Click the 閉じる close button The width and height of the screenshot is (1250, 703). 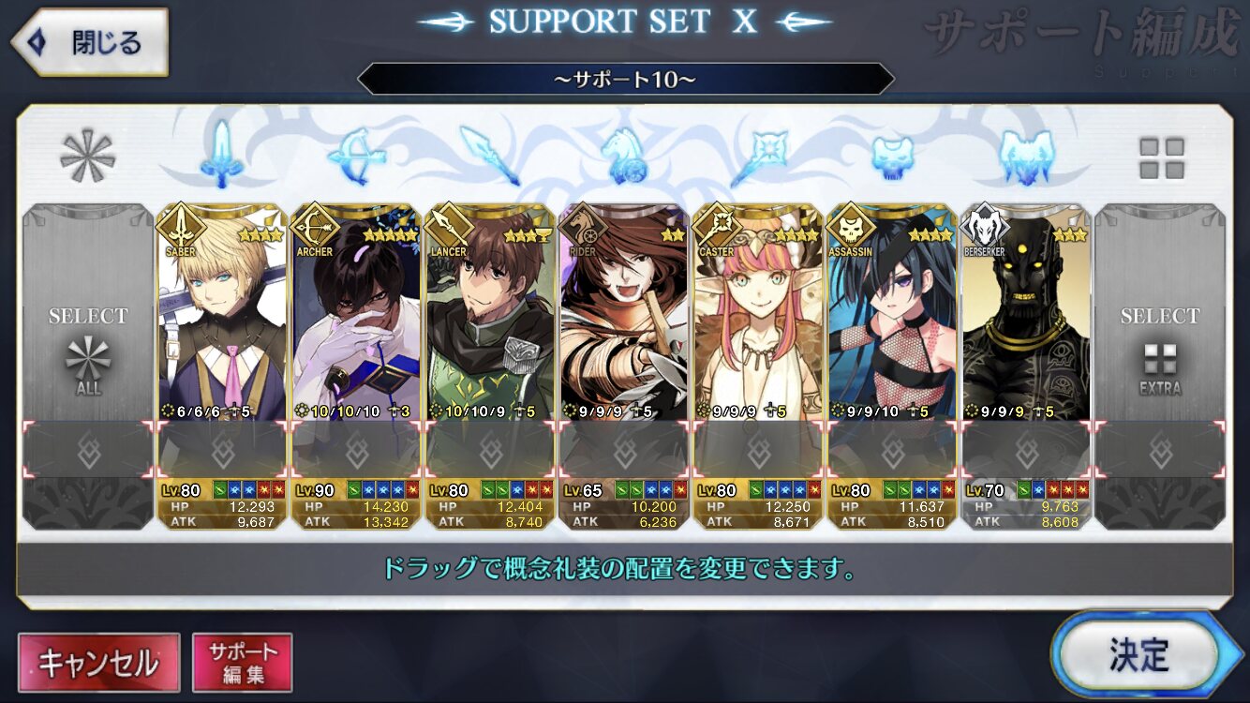click(90, 42)
